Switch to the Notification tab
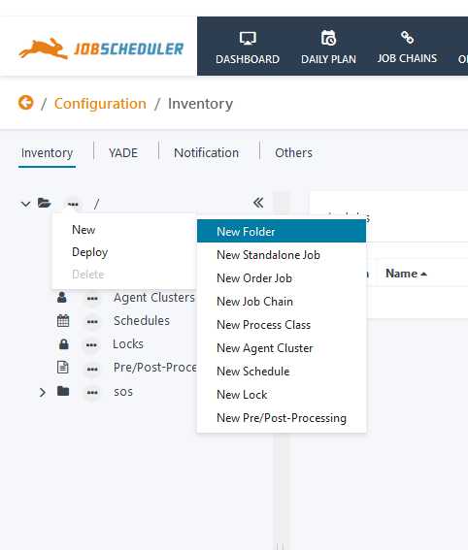This screenshot has width=468, height=550. click(207, 153)
